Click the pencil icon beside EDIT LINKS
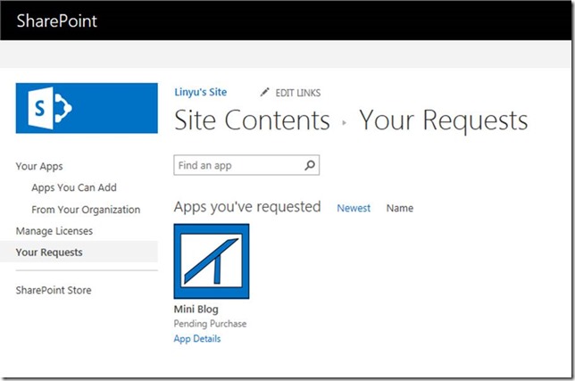575x381 pixels. [x=264, y=92]
